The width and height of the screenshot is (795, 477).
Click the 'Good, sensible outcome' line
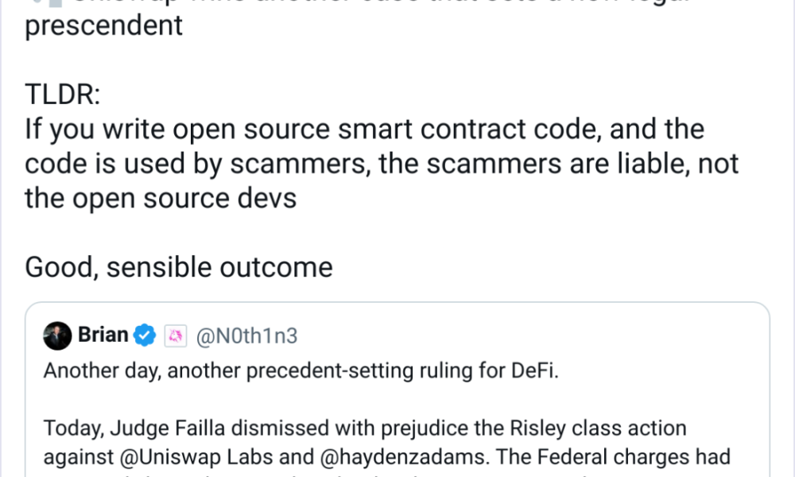178,267
